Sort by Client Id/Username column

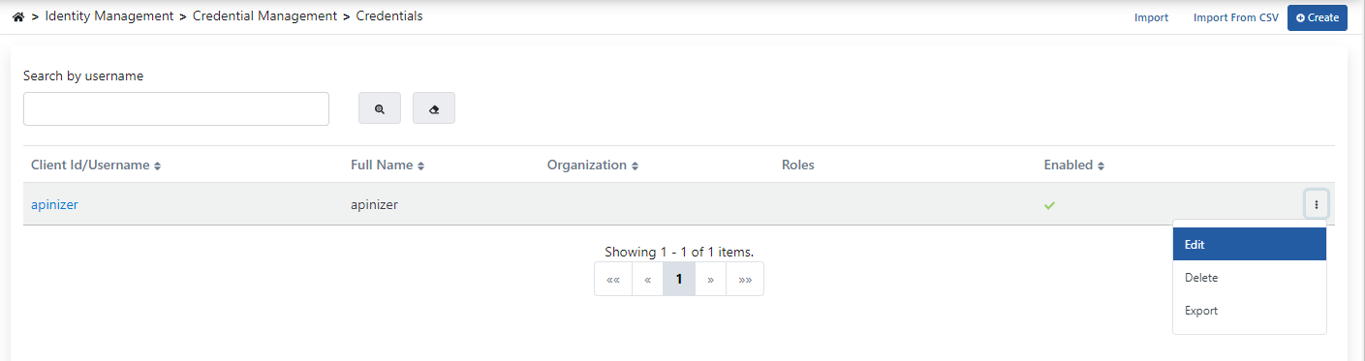[96, 165]
